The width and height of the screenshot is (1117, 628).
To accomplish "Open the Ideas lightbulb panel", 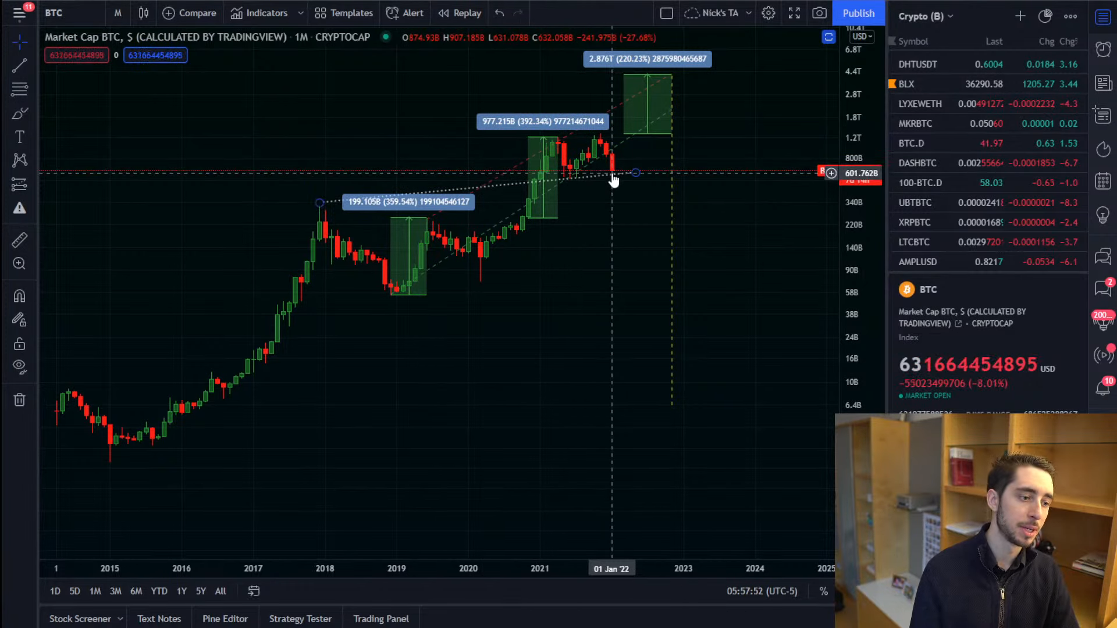I will (1103, 215).
